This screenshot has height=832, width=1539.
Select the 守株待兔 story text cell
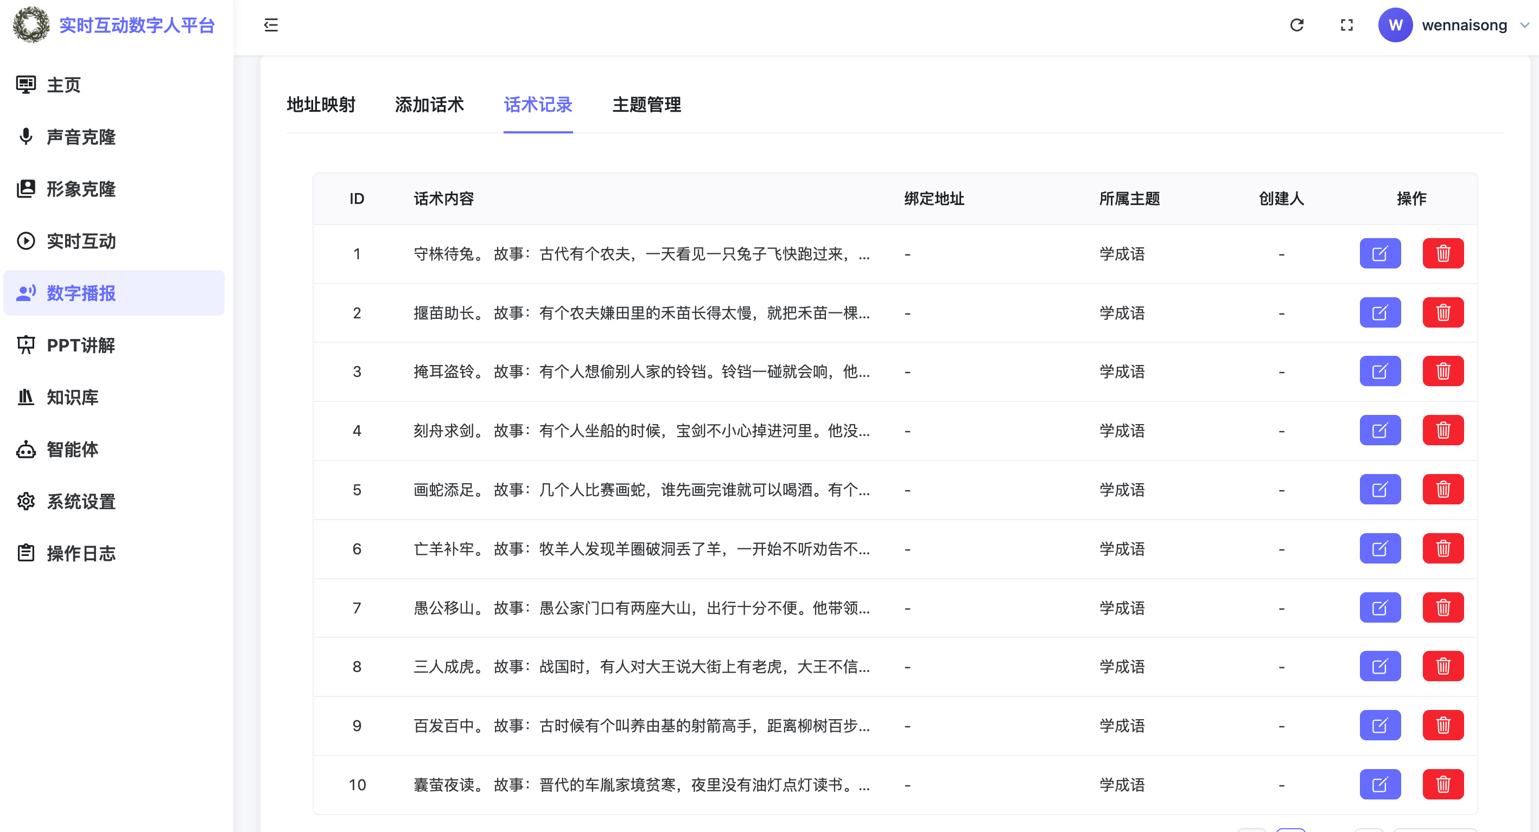pyautogui.click(x=641, y=254)
